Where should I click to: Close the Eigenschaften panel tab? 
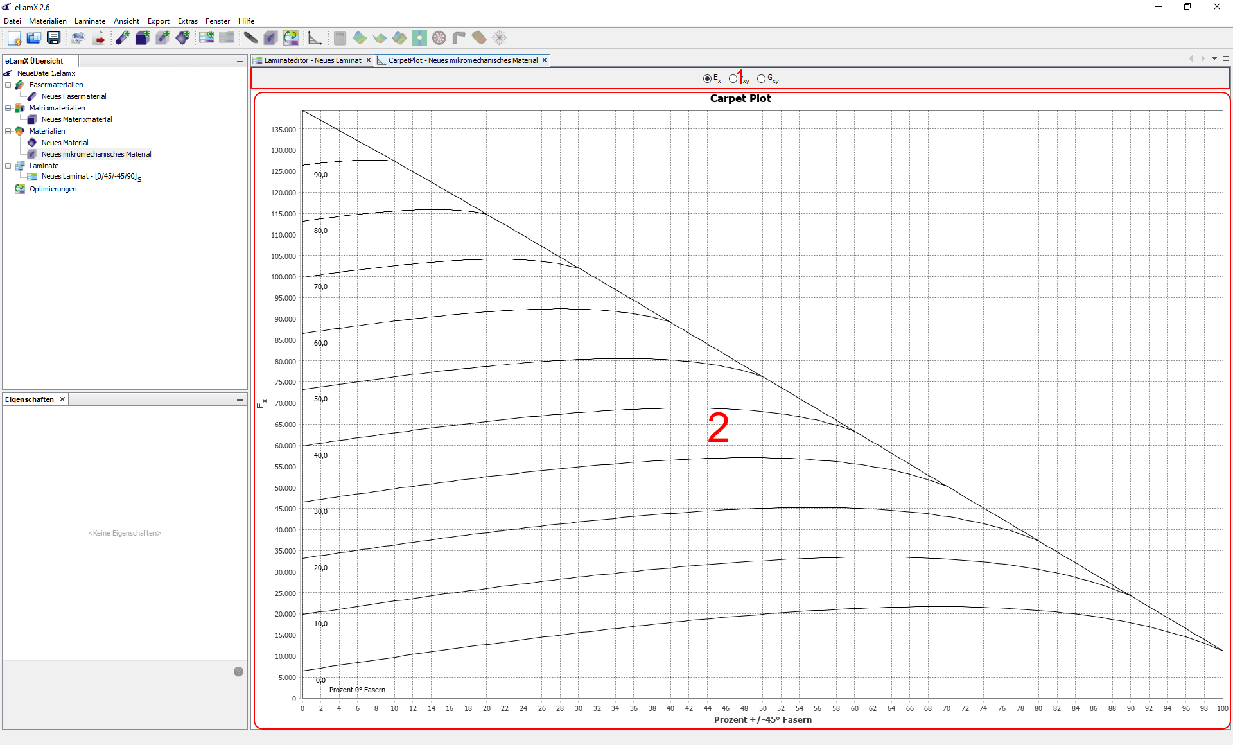pos(62,399)
